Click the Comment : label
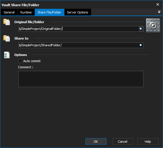This screenshot has height=148, width=163. tap(25, 67)
